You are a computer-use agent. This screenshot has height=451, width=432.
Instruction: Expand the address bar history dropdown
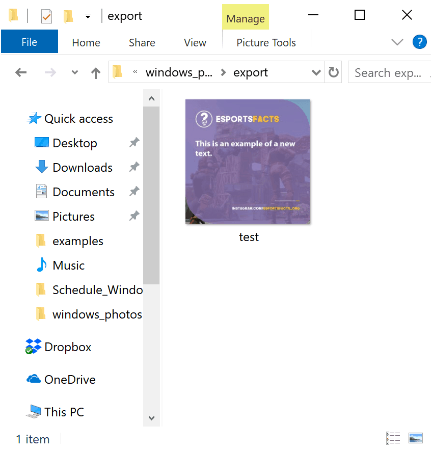tap(316, 72)
